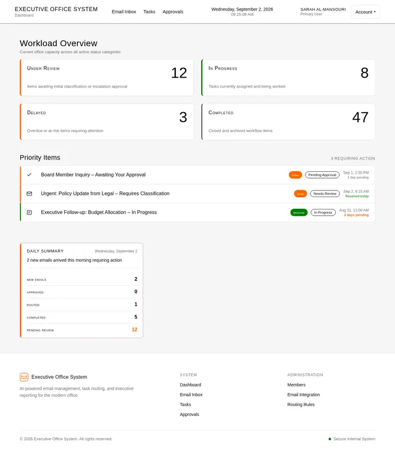Click the checkmark icon beside Board Member Inquiry
Viewport: 395px width, 451px height.
point(30,175)
